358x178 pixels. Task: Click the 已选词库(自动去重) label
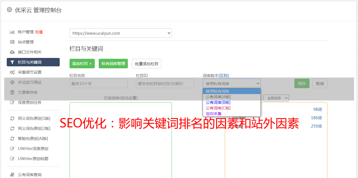coord(121,98)
